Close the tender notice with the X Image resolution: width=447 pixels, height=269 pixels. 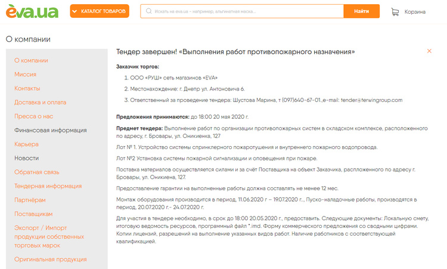pos(429,51)
